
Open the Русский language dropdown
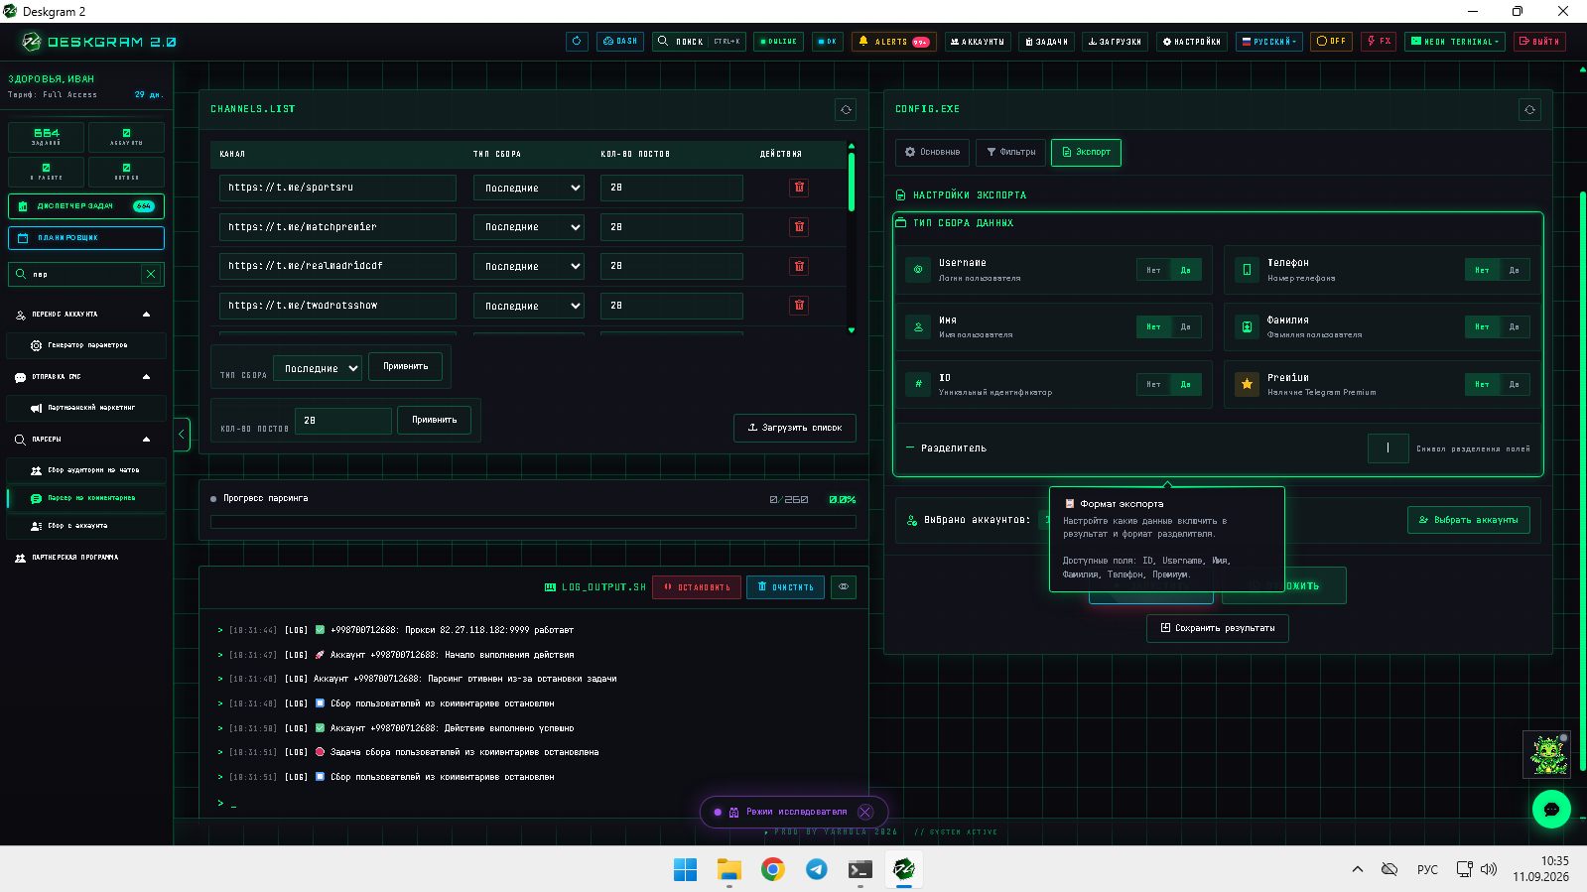[1269, 42]
